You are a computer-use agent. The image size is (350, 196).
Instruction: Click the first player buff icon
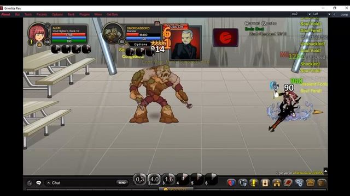click(56, 49)
